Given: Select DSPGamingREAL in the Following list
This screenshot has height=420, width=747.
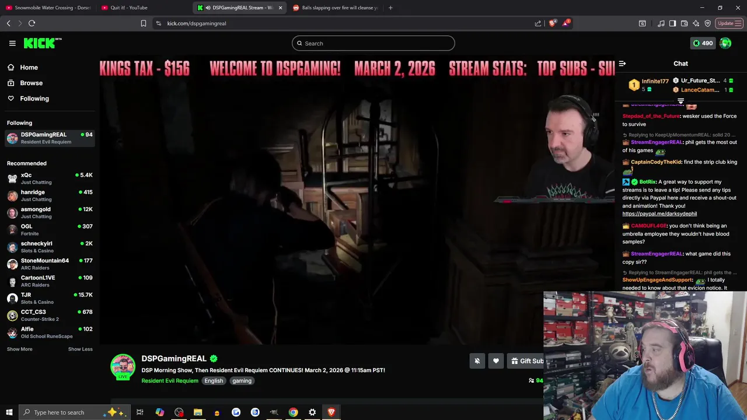Looking at the screenshot, I should point(50,138).
